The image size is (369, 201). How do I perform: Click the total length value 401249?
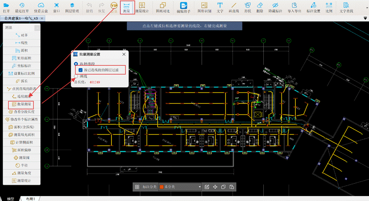tap(95, 82)
